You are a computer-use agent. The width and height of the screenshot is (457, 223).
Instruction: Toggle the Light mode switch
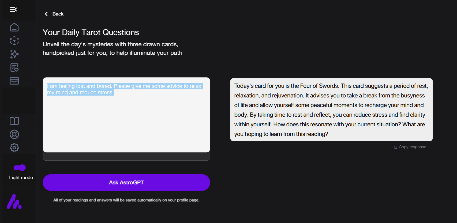[20, 168]
